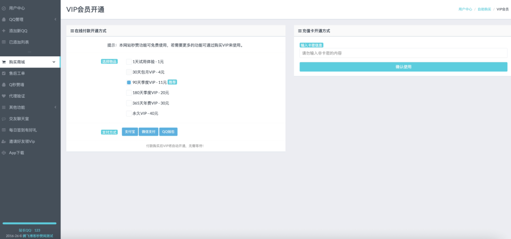The height and width of the screenshot is (239, 511).
Task: Pay with the 支付宝 button
Action: 129,132
